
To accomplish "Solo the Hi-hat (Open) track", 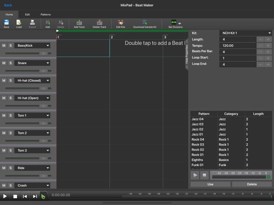I will (11, 98).
